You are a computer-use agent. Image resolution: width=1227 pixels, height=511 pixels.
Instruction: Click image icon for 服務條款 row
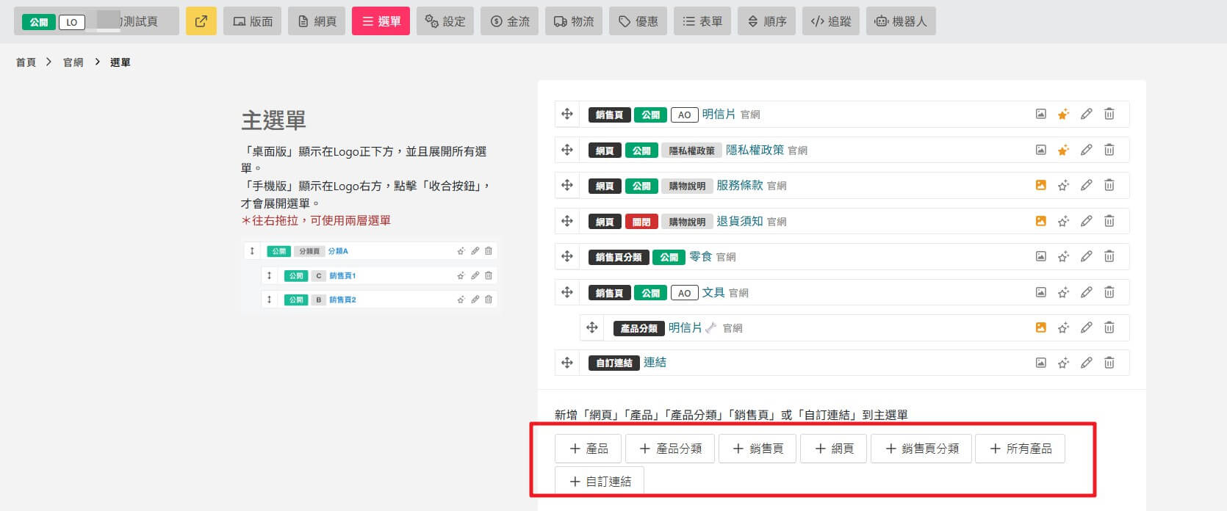pos(1040,185)
